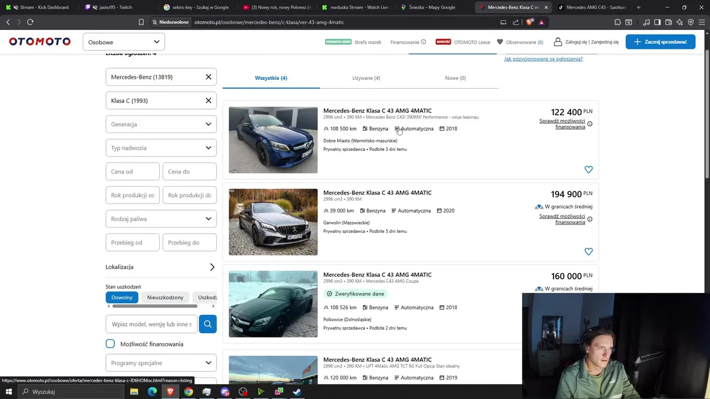Favorite the 194 900 PLN listing via heart icon
Viewport: 710px width, 399px height.
(589, 252)
